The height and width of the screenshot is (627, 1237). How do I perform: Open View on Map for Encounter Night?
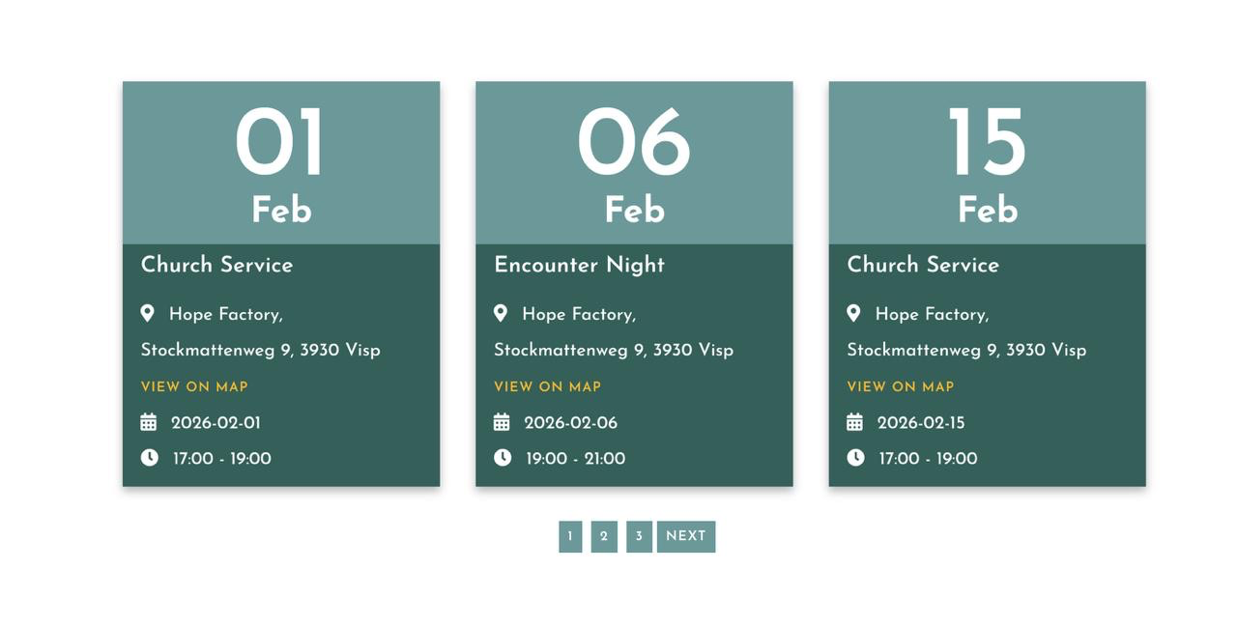[547, 386]
